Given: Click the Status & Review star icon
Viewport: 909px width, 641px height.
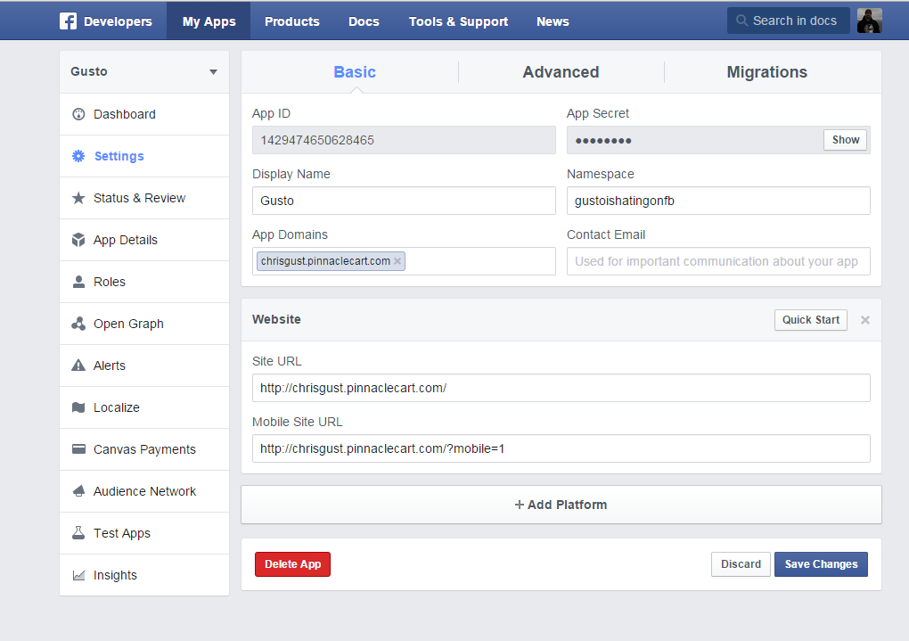Looking at the screenshot, I should (x=78, y=198).
